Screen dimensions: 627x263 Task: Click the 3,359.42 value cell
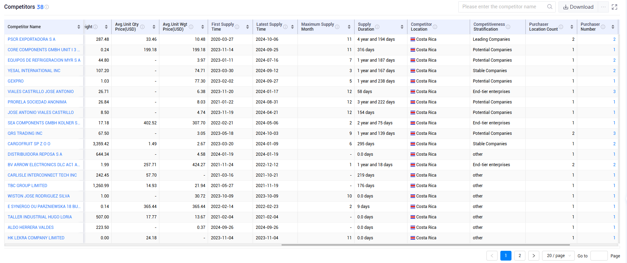[x=101, y=144]
